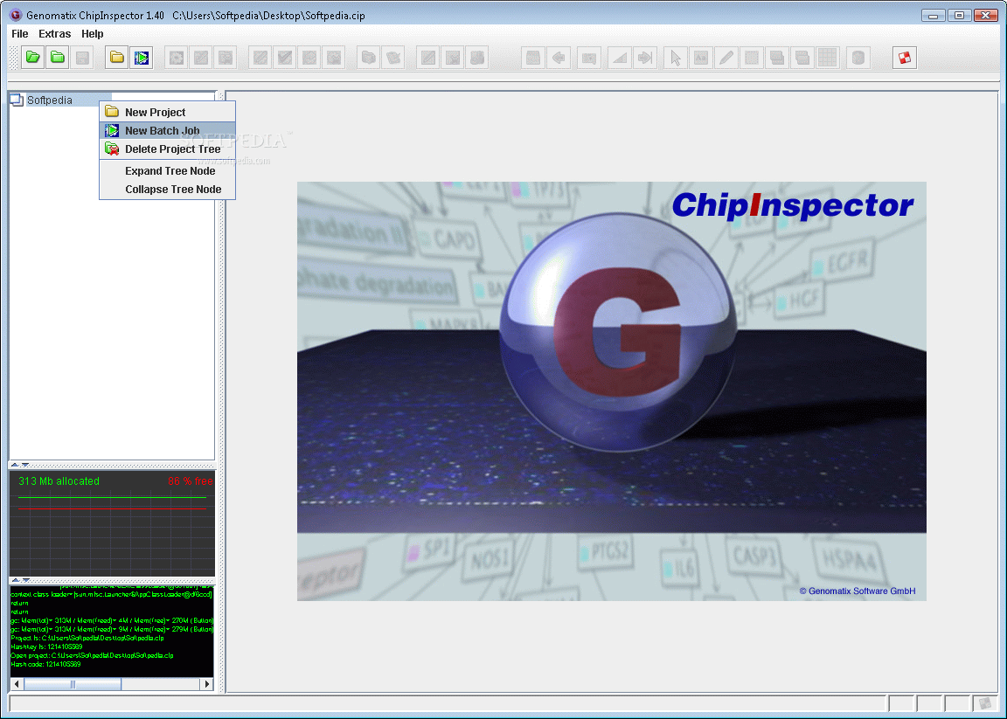This screenshot has height=719, width=1007.
Task: Click the greyed-out checkmark toolbar icon
Action: click(x=284, y=58)
